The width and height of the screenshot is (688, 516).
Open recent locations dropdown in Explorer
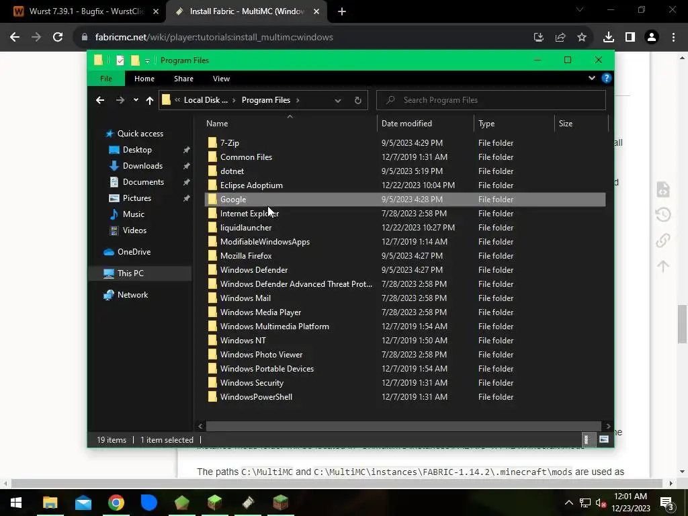point(136,100)
